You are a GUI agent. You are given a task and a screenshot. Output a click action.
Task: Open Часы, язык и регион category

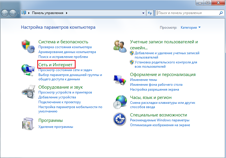pos(151,97)
